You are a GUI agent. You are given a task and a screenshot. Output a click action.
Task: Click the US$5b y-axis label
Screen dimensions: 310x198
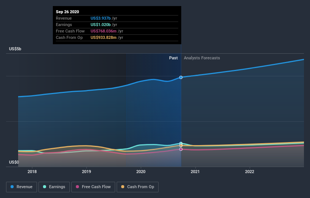15,49
